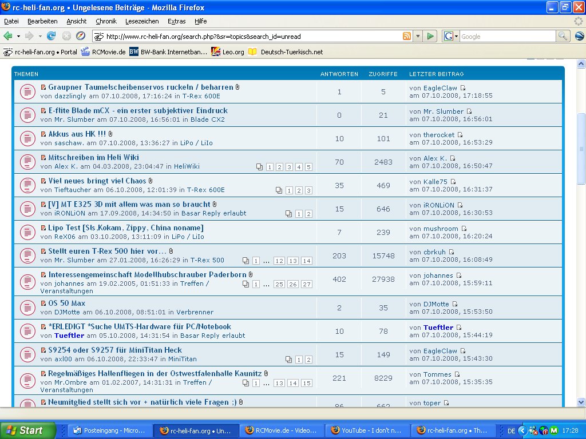
Task: Open the Lesezeichen menu
Action: pyautogui.click(x=142, y=21)
